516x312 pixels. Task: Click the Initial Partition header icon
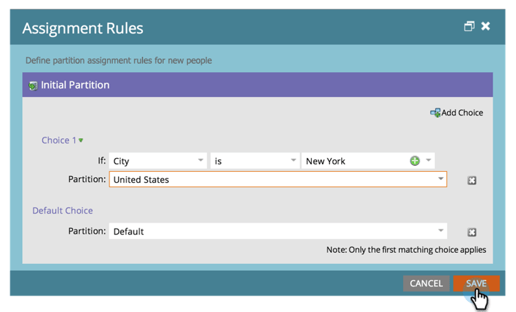click(32, 86)
